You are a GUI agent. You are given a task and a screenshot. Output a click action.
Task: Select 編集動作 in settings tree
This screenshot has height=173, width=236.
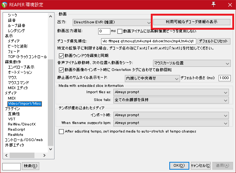point(13,62)
